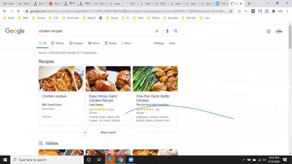Show hidden system tray icons
This screenshot has height=164, width=292.
(244, 160)
